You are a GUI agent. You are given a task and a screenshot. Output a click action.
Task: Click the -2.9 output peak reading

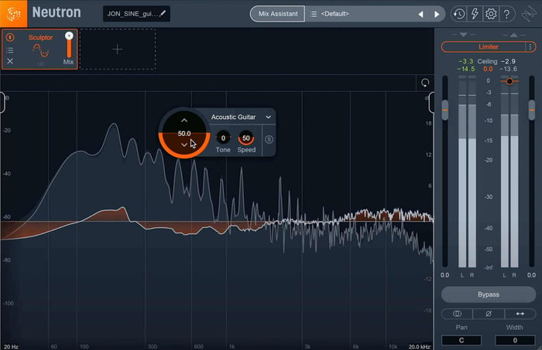point(508,61)
